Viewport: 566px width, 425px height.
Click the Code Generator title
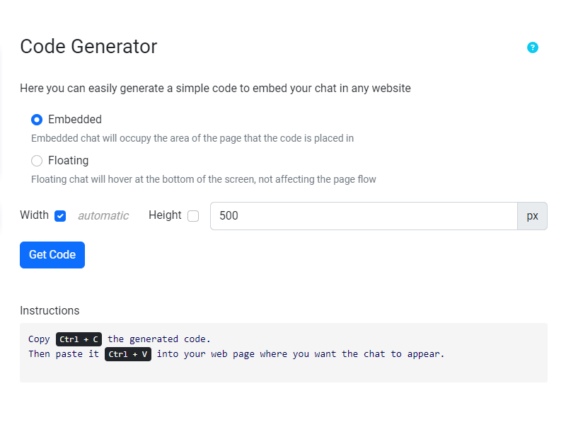pos(88,47)
